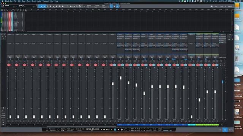Viewport: 243px width, 136px height.
Task: Toggle the Snap button in the toolbar
Action: [111, 6]
